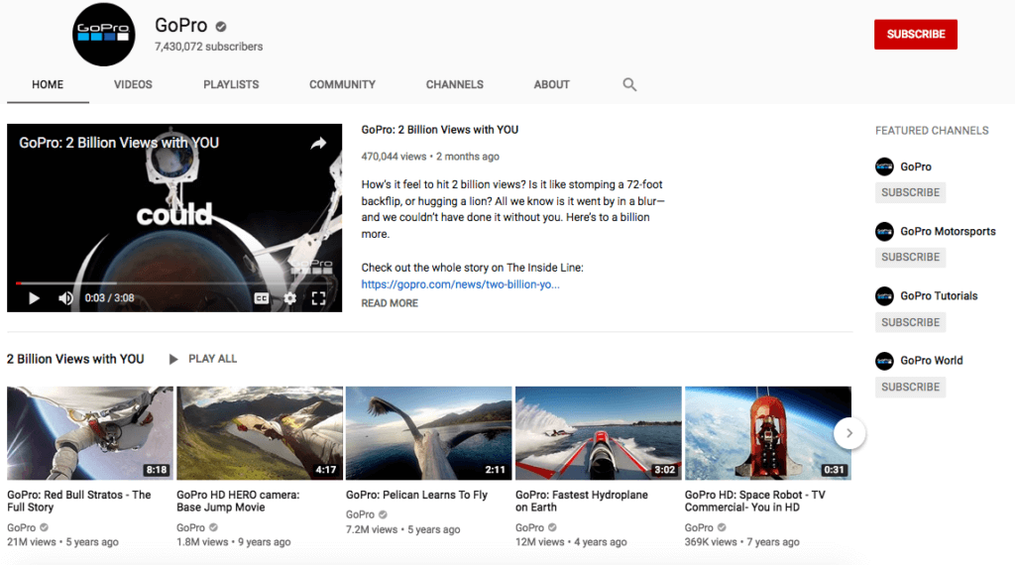Click 'GoPro HD HERO camera: Base Jump Movie' title
1015x565 pixels.
tap(238, 501)
